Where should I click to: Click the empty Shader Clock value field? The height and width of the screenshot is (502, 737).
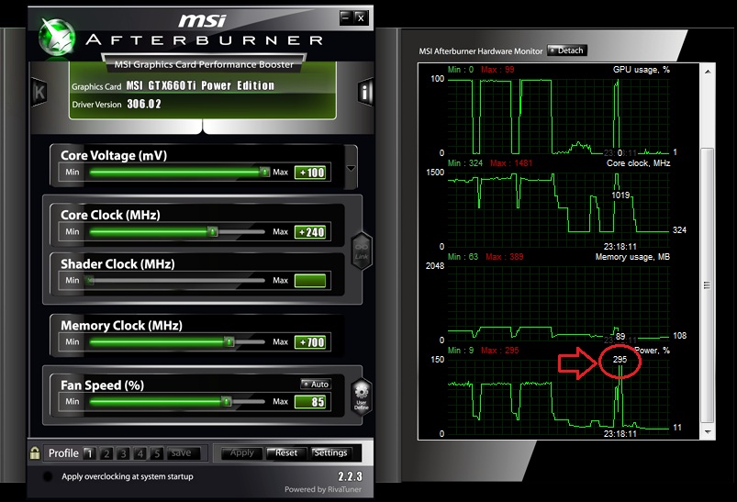coord(309,281)
